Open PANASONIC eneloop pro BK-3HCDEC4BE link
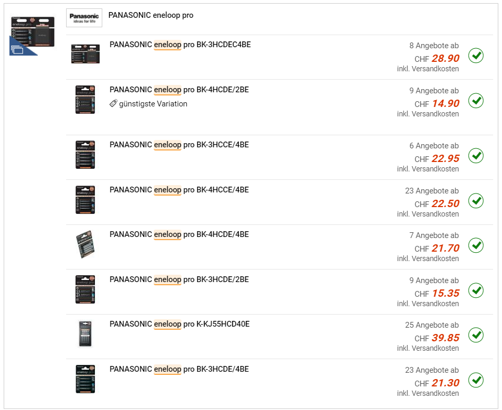 (x=180, y=45)
